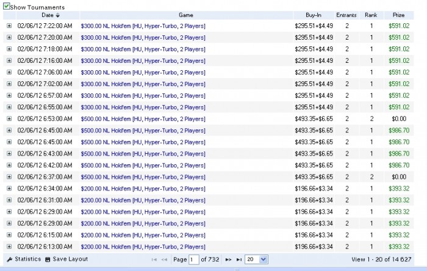Expand the 6:15:00 AM tournament row

point(9,235)
